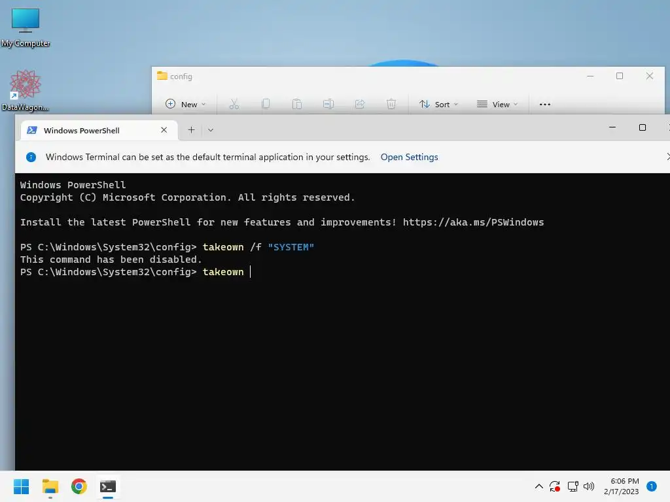Open the My Computer desktop icon
Image resolution: width=670 pixels, height=502 pixels.
(26, 26)
